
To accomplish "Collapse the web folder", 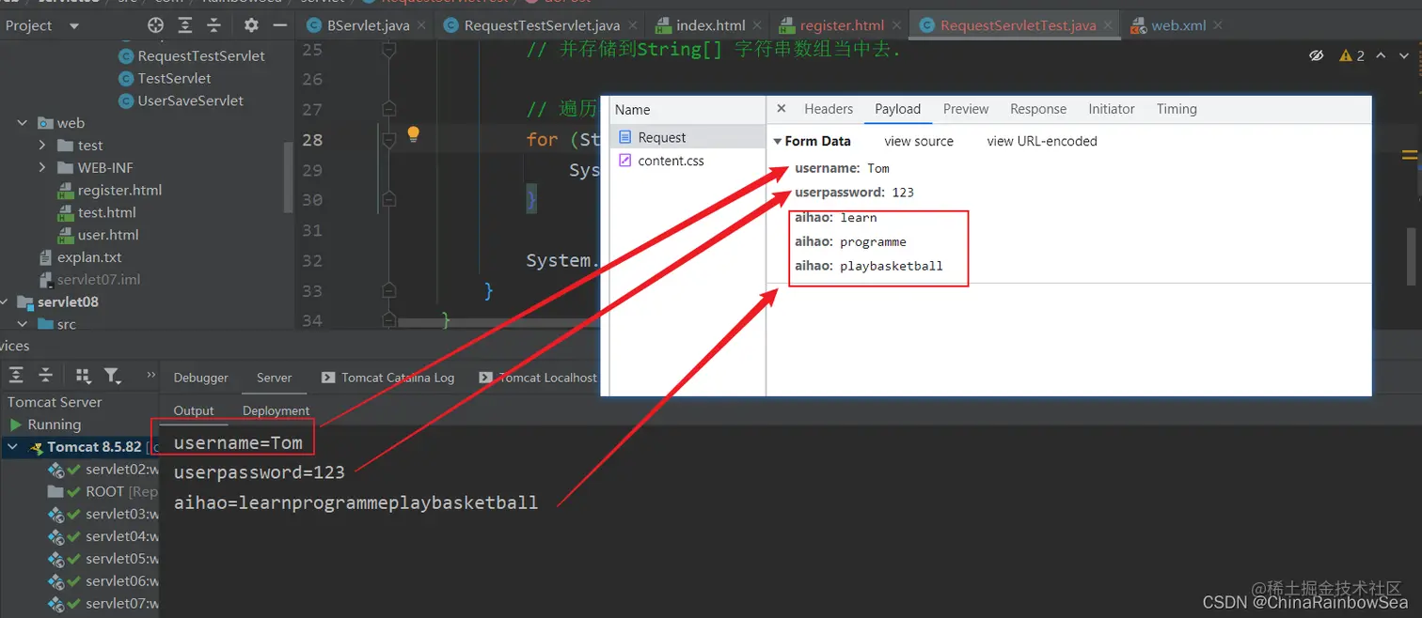I will 22,123.
